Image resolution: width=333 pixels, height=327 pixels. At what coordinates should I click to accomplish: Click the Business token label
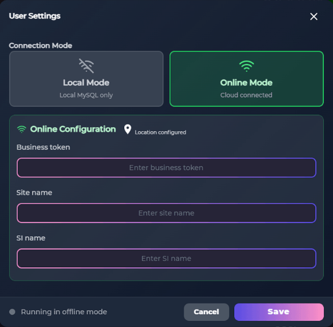(x=43, y=147)
